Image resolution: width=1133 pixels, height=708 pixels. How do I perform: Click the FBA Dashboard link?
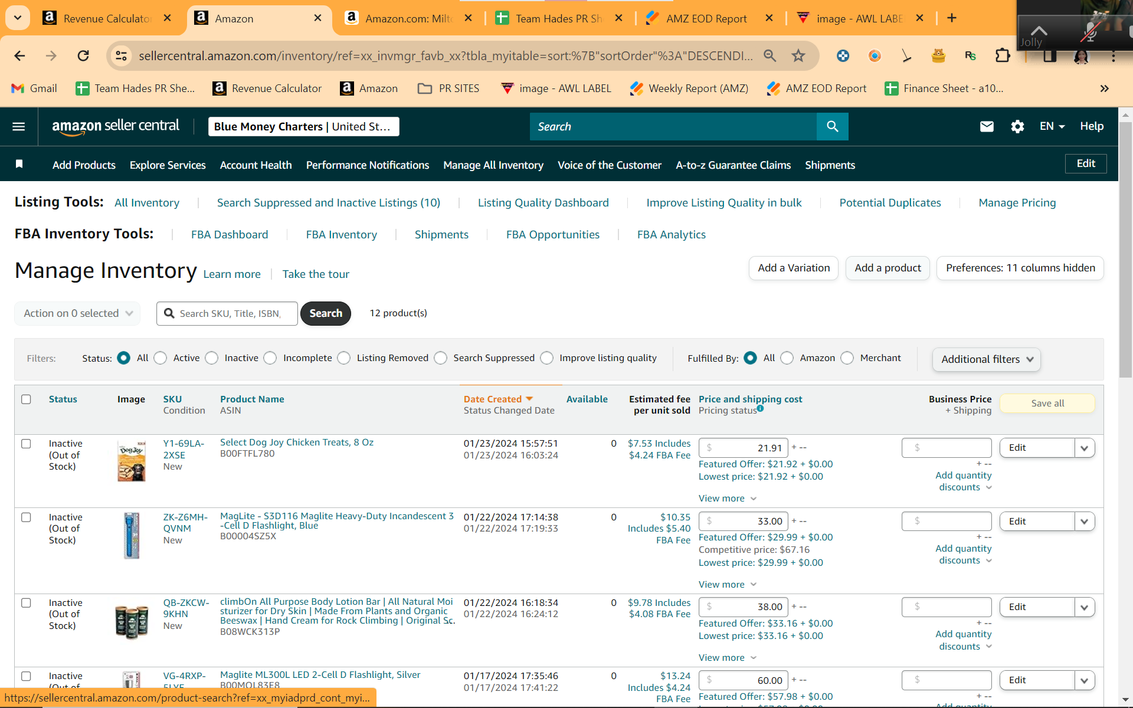tap(230, 235)
